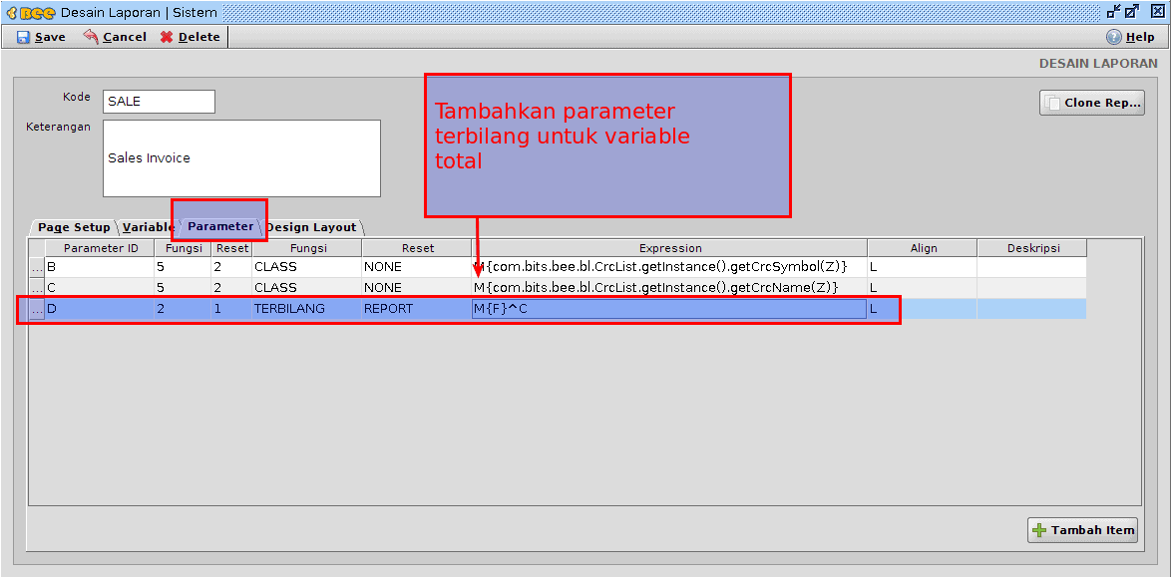The width and height of the screenshot is (1171, 577).
Task: Close the Desain Laporan window
Action: coord(1157,11)
